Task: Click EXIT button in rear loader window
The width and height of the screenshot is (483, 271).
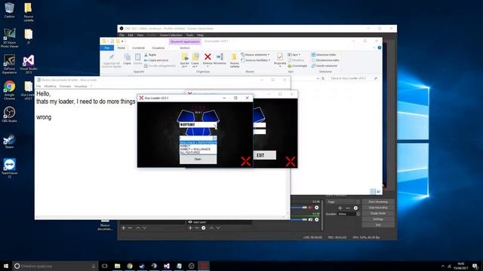Action: (265, 155)
